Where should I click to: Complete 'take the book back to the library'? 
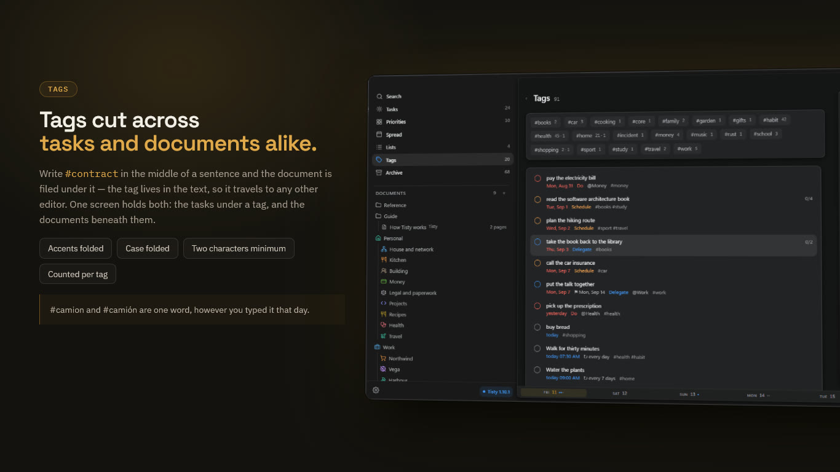(537, 242)
